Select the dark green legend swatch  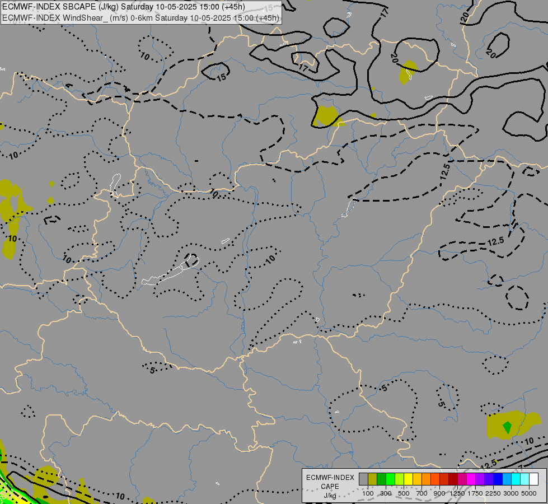pos(382,479)
